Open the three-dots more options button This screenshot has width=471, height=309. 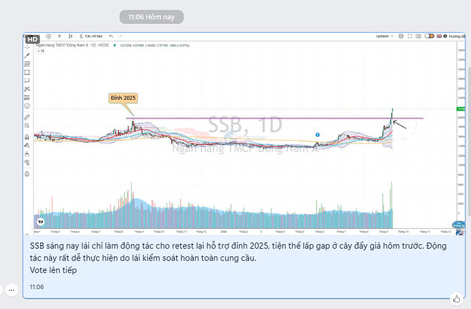click(x=12, y=291)
